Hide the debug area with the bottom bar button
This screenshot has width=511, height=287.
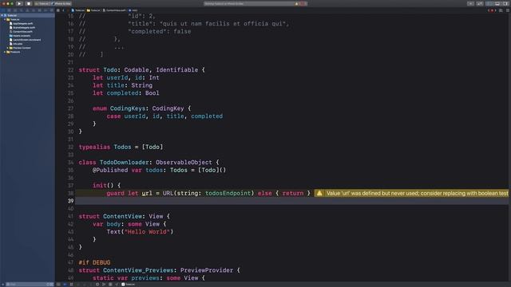(x=58, y=285)
